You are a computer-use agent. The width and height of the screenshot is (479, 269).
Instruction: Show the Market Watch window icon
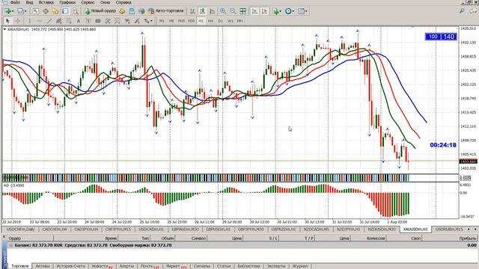click(36, 11)
